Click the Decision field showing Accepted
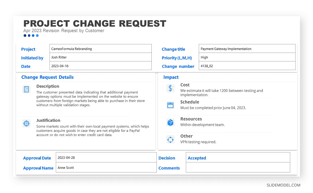 coord(238,158)
